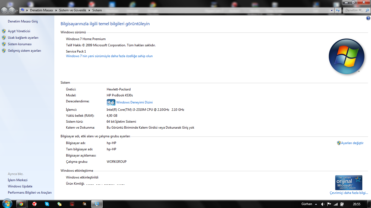Refresh the page with the refresh button
Viewport: 371px width, 208px height.
(x=338, y=10)
